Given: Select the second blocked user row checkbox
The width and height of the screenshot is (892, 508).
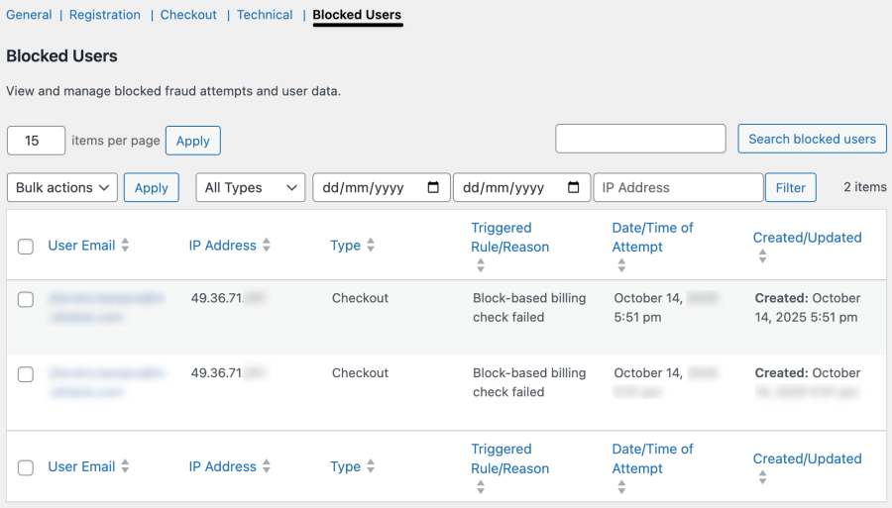Looking at the screenshot, I should tap(26, 374).
